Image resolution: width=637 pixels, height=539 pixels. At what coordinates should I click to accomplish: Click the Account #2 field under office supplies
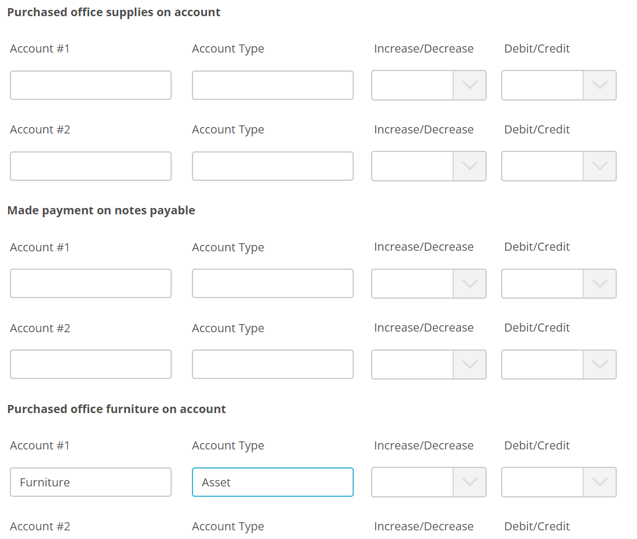pyautogui.click(x=90, y=166)
